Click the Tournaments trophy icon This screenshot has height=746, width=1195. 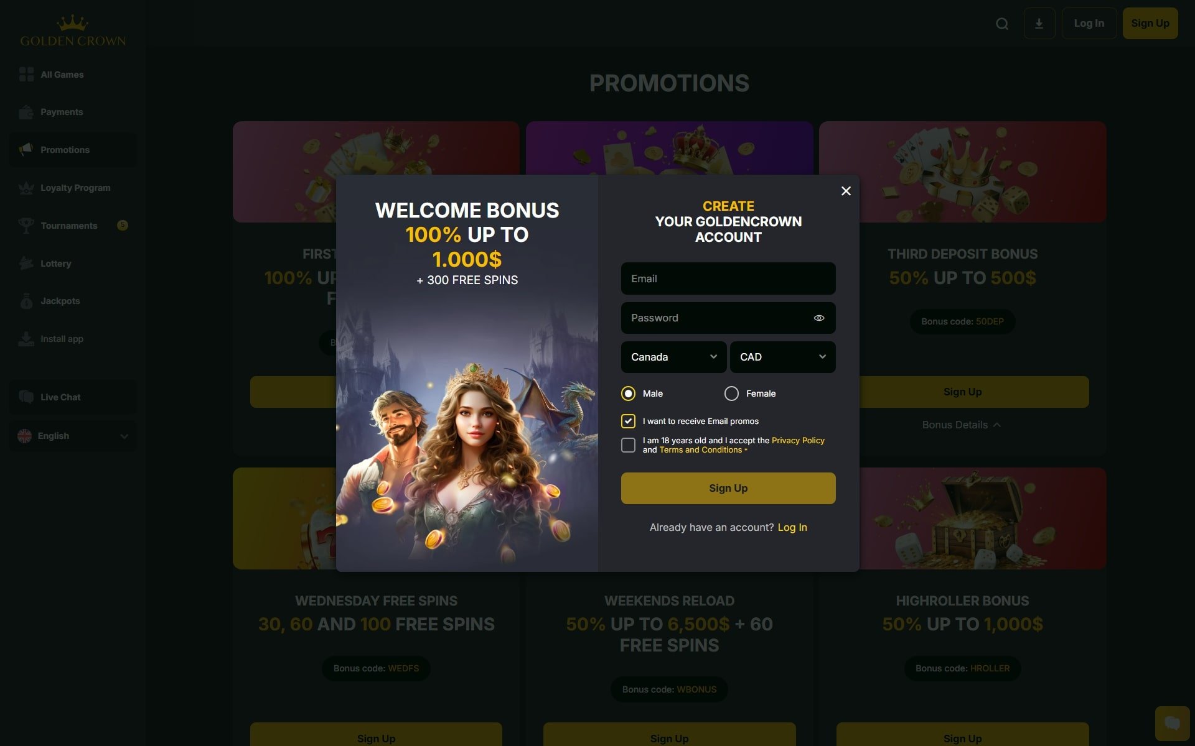[x=26, y=226]
